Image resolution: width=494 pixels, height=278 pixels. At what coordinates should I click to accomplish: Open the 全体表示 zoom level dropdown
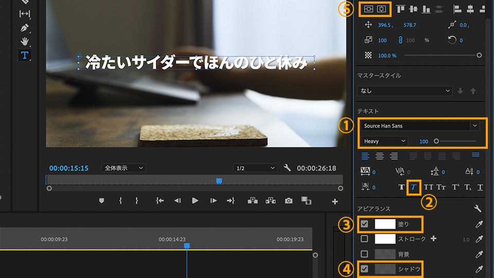coord(123,168)
